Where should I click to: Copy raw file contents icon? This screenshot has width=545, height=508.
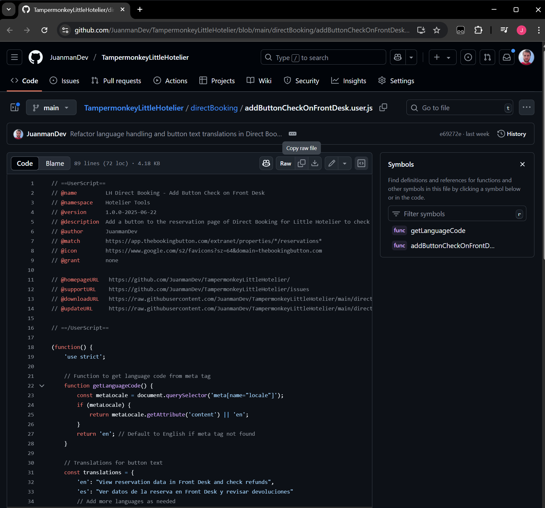tap(302, 163)
